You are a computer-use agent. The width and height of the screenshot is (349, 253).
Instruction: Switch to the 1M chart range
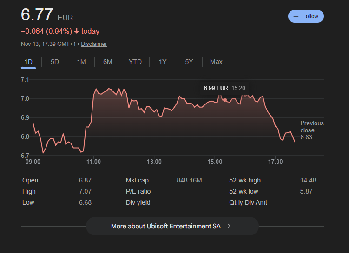[x=81, y=62]
